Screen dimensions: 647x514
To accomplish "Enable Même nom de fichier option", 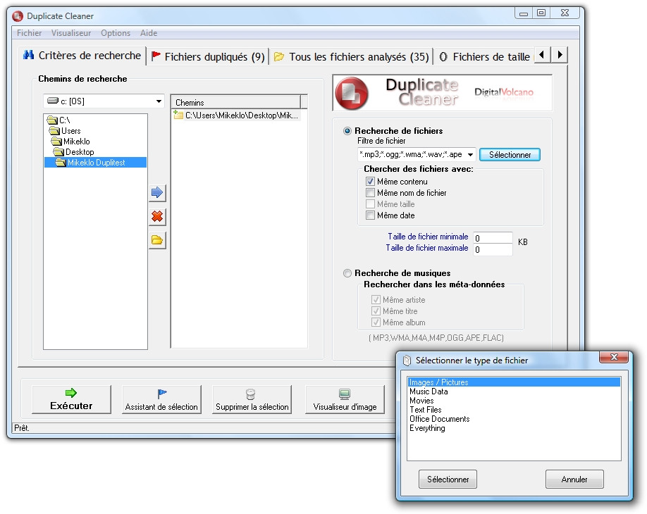I will (x=370, y=192).
